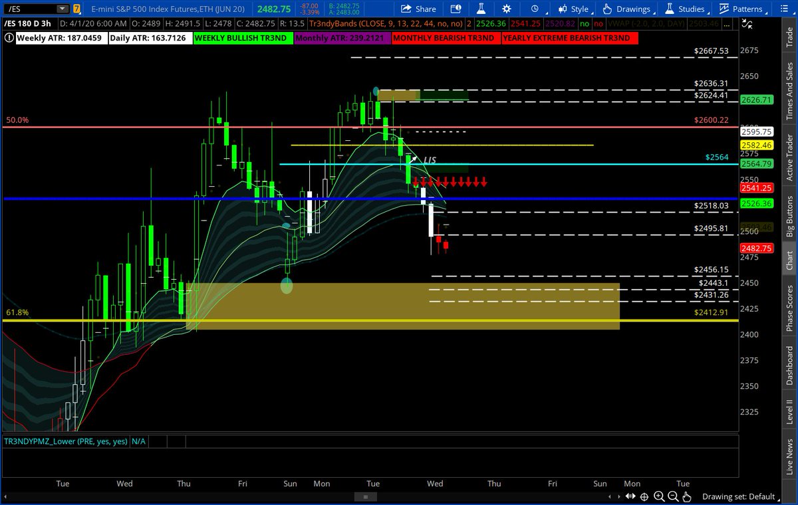Viewport: 798px width, 505px height.
Task: Open the Share menu
Action: pyautogui.click(x=418, y=9)
